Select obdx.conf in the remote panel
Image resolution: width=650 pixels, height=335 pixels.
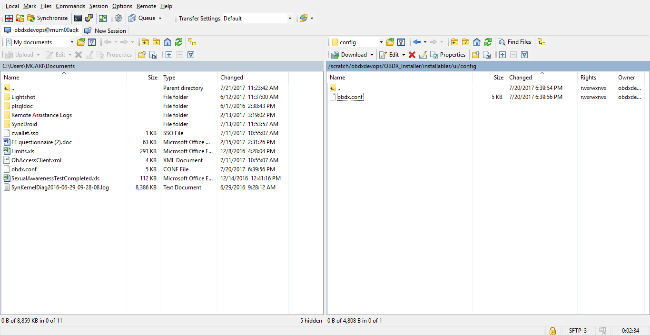tap(350, 97)
